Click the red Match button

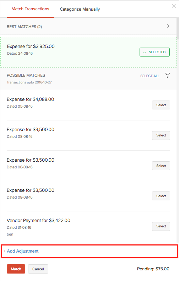tap(16, 269)
